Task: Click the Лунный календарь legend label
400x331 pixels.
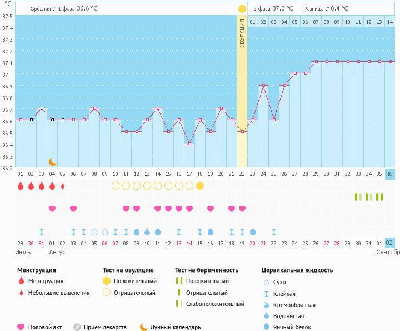Action: [176, 327]
